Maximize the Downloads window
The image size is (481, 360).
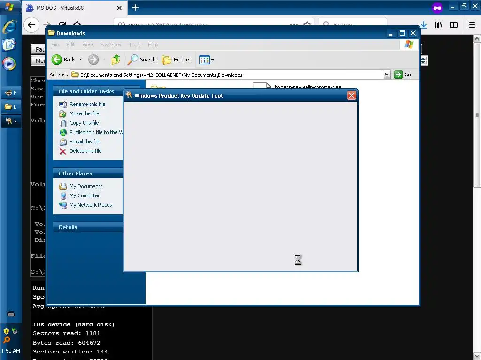(x=402, y=33)
